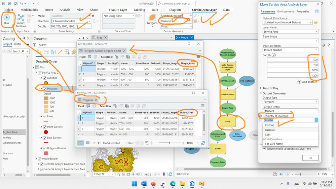Switch to the Feature Layer tab
Screen dimensions: 336x189
118,10
